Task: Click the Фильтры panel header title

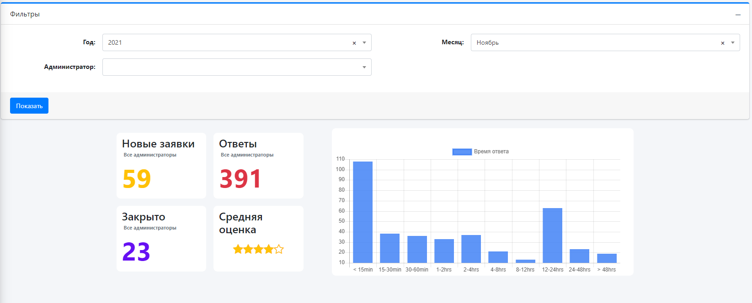Action: click(25, 14)
